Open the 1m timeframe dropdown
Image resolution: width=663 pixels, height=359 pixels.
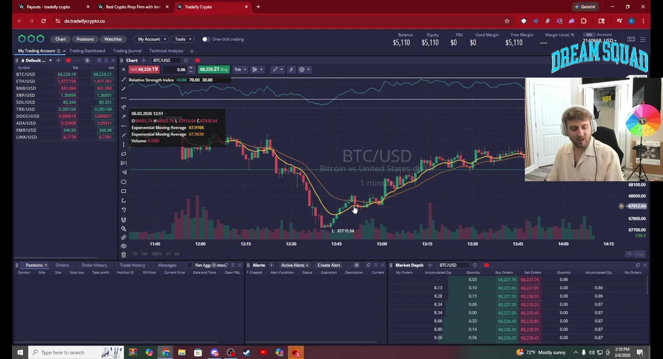coord(239,69)
